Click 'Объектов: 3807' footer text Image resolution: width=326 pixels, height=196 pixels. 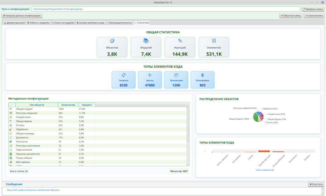179,171
